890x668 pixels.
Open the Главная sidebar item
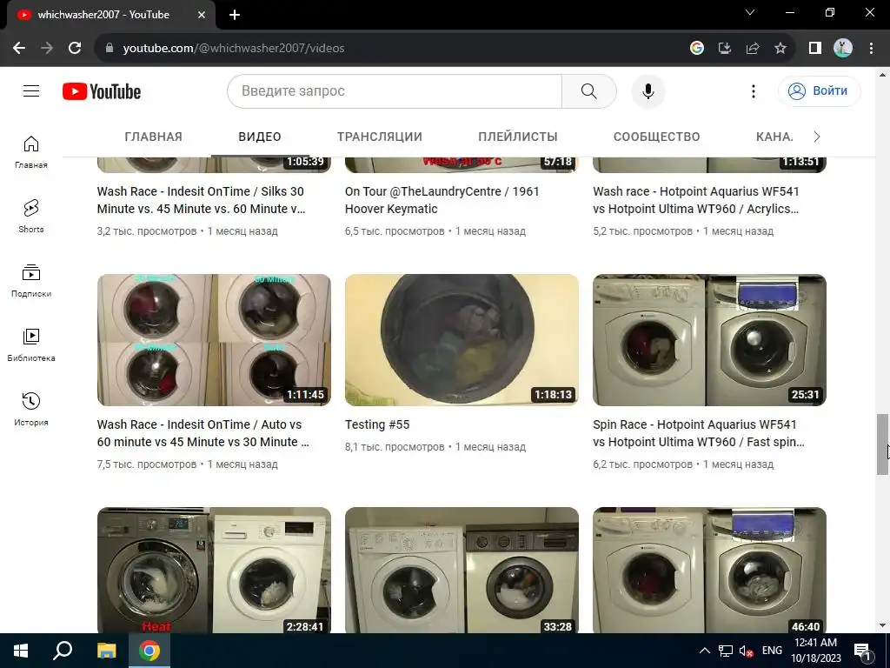(31, 152)
